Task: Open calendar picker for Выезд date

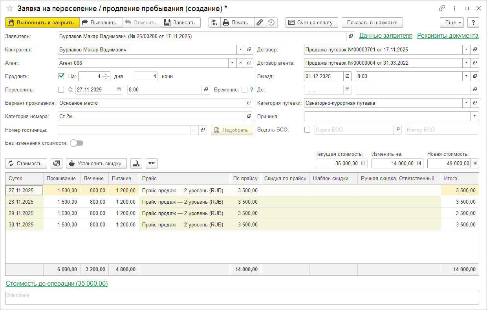Action: [x=347, y=76]
